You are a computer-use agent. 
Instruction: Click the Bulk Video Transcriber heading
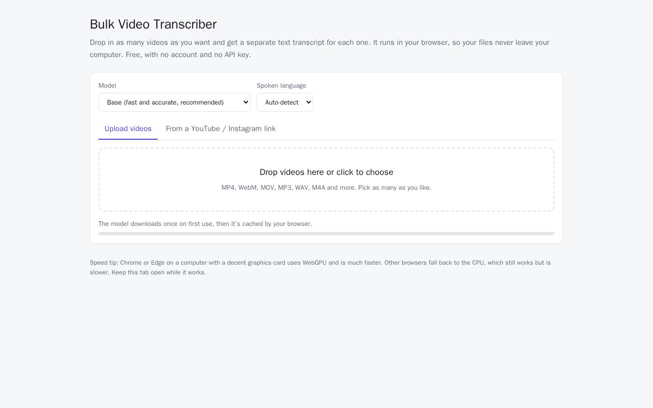[153, 24]
